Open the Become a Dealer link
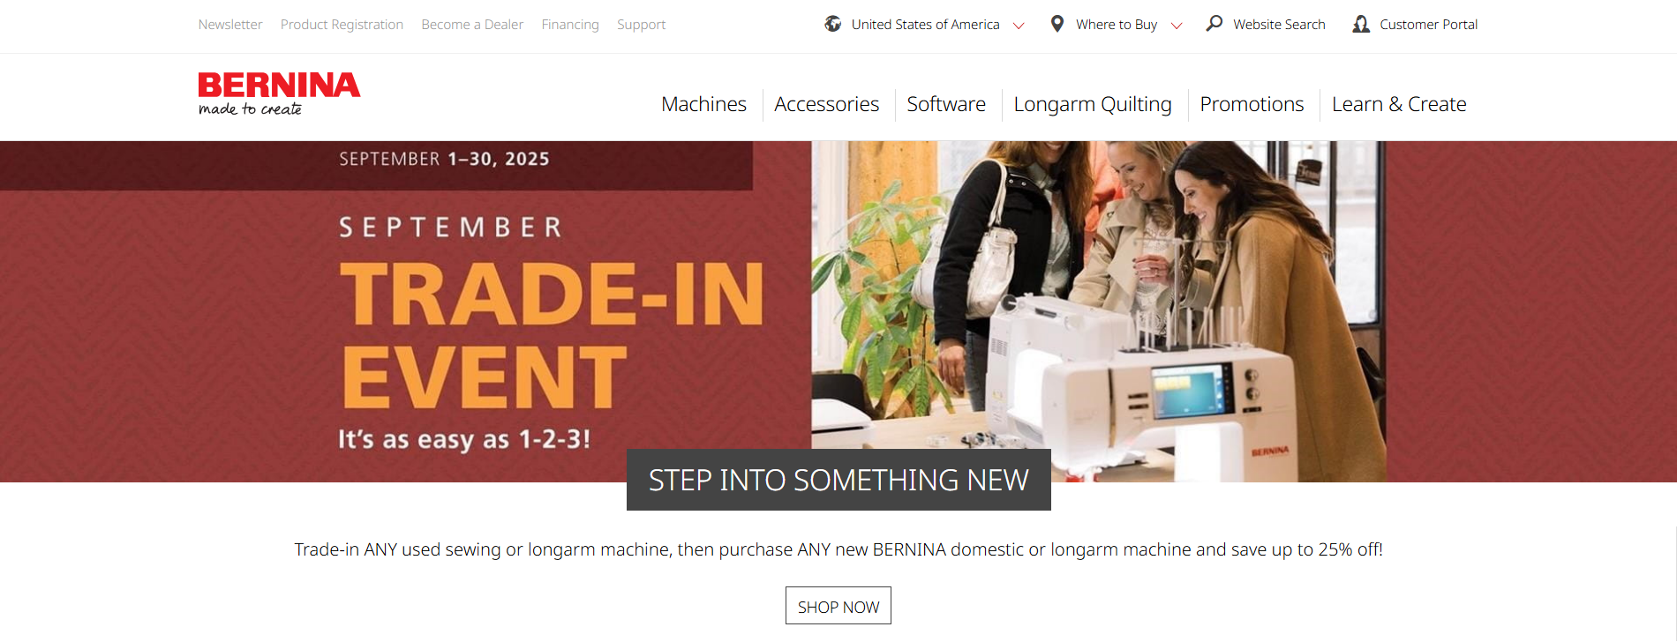Screen dimensions: 1677x642 472,25
